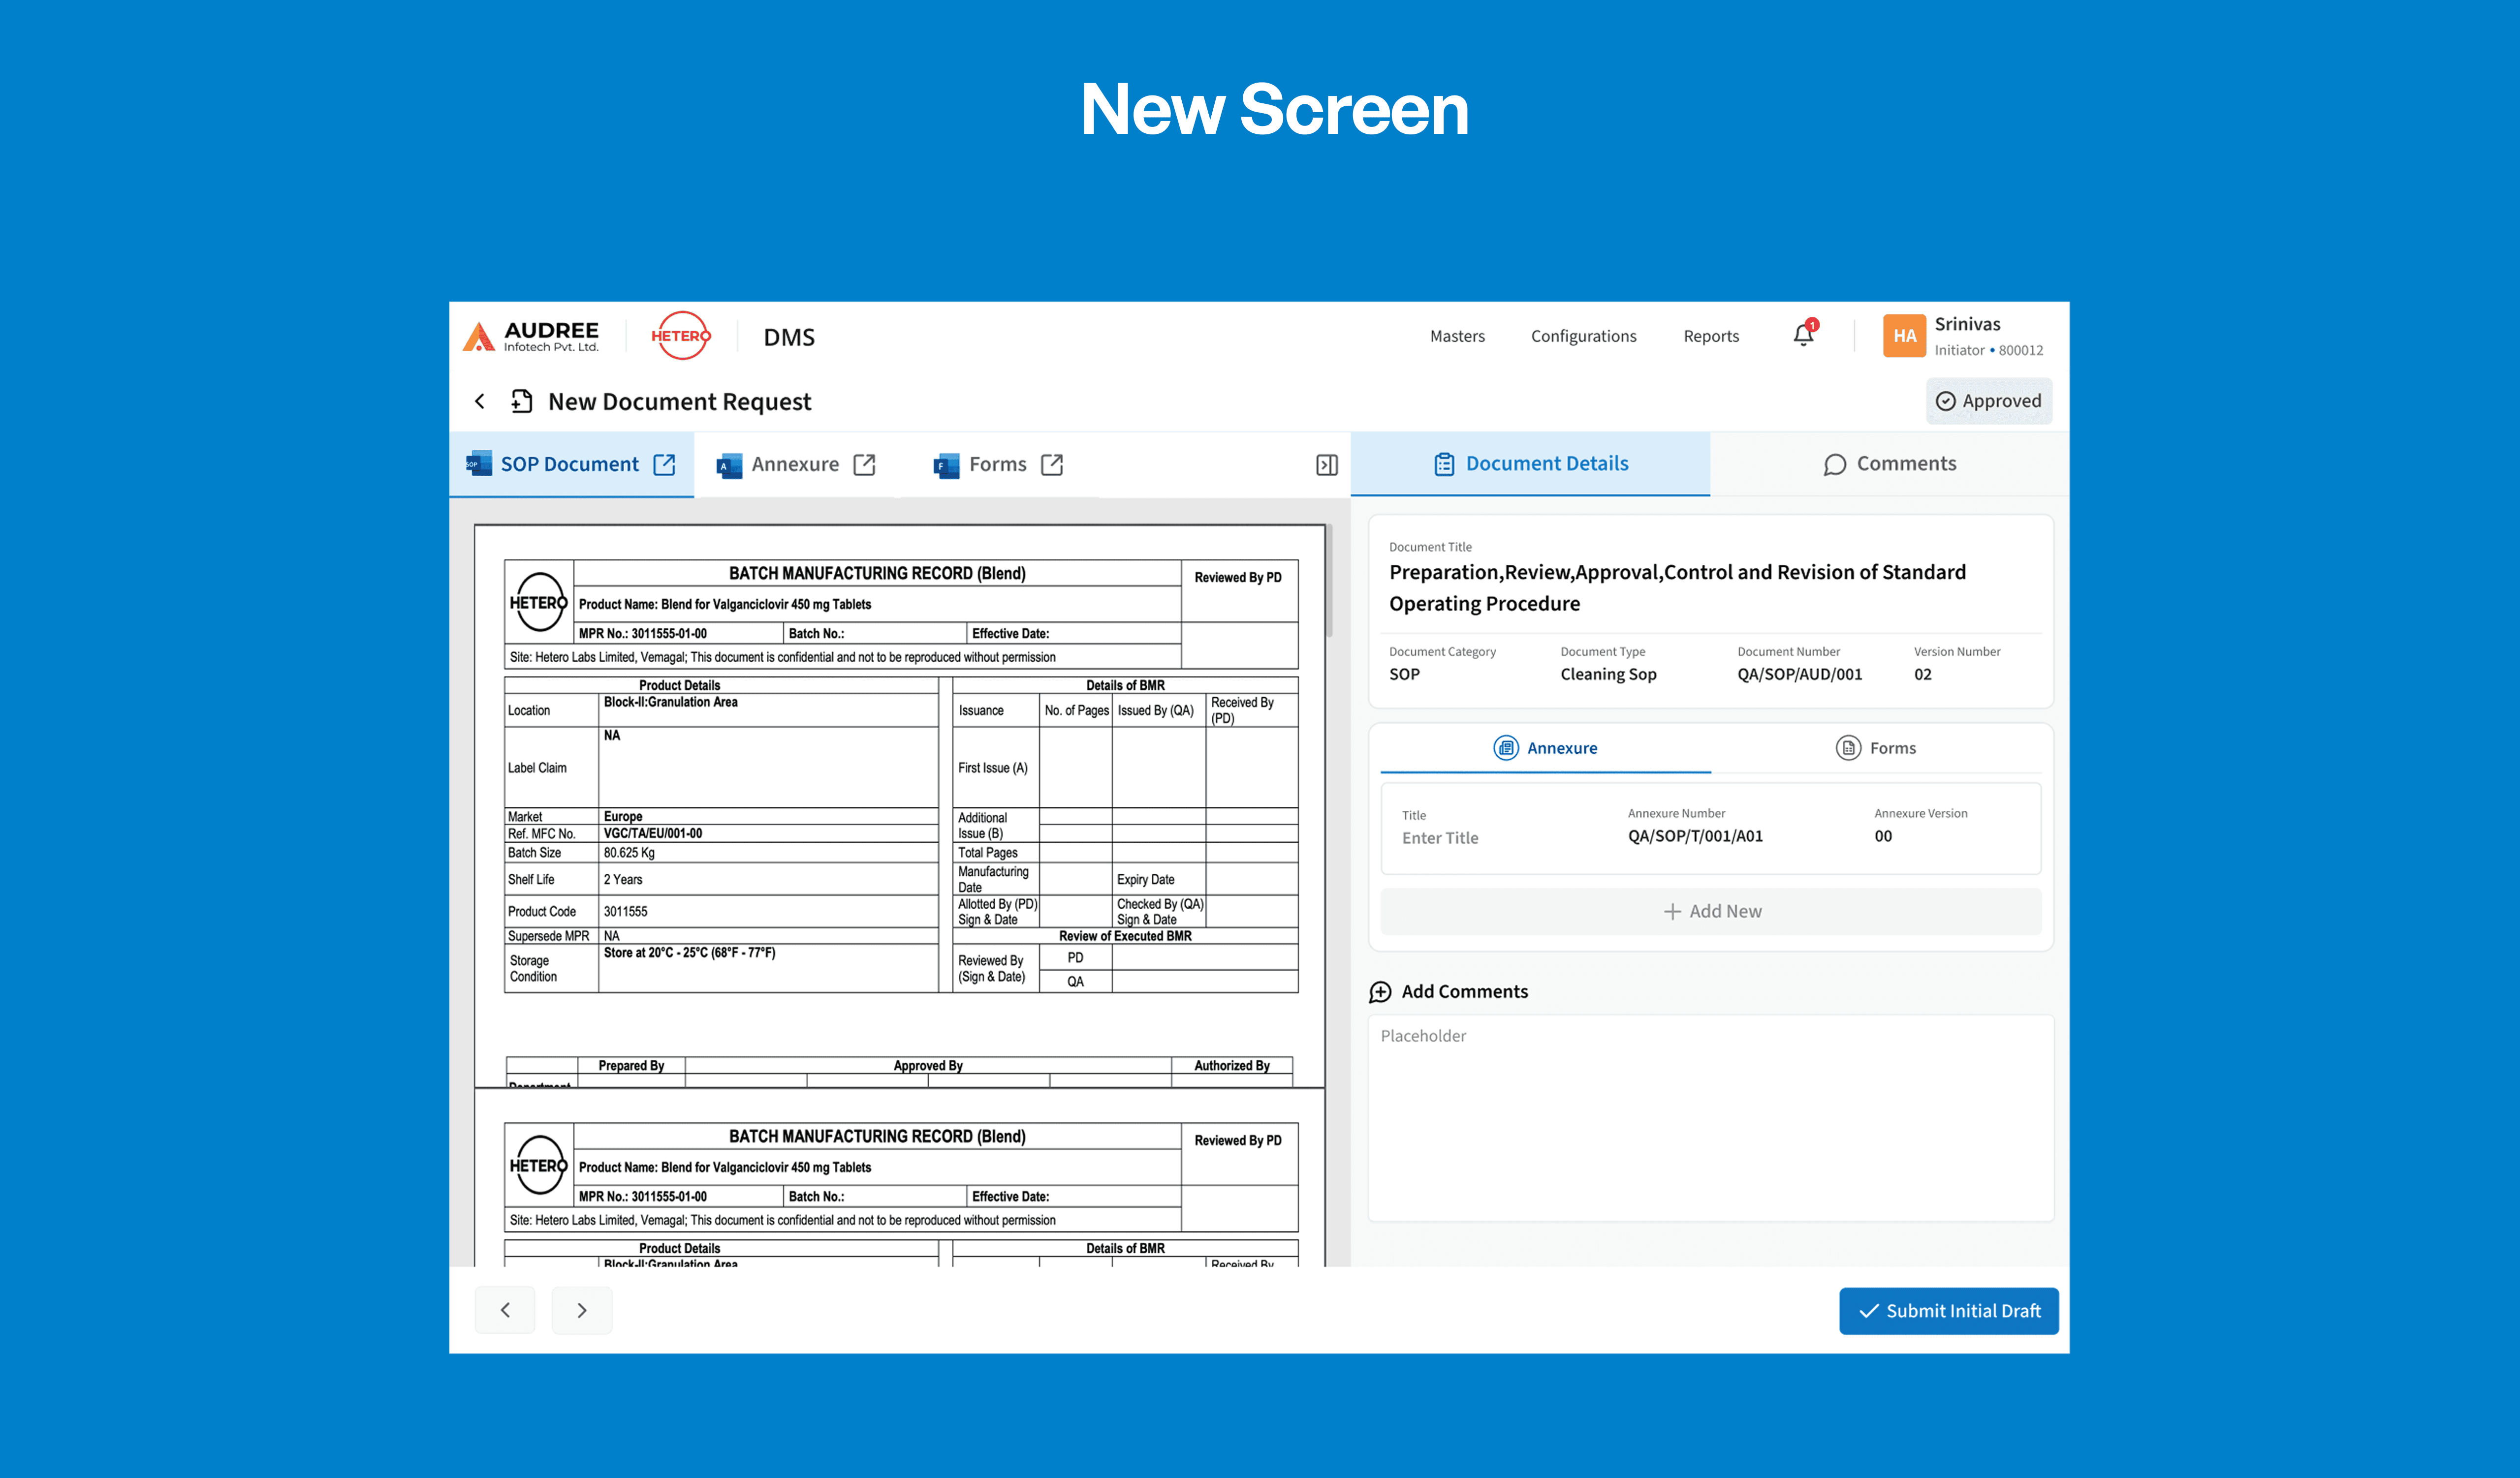Click the Enter Title input field
Viewport: 2520px width, 1478px height.
(1440, 838)
